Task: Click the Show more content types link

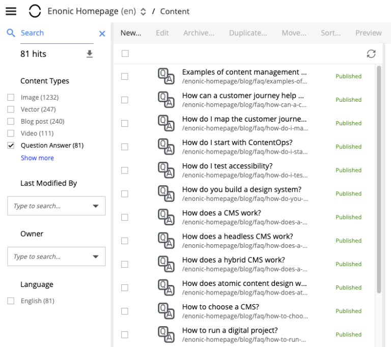Action: coord(37,158)
